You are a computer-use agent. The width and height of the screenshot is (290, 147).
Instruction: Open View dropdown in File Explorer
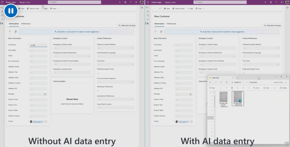point(267,88)
